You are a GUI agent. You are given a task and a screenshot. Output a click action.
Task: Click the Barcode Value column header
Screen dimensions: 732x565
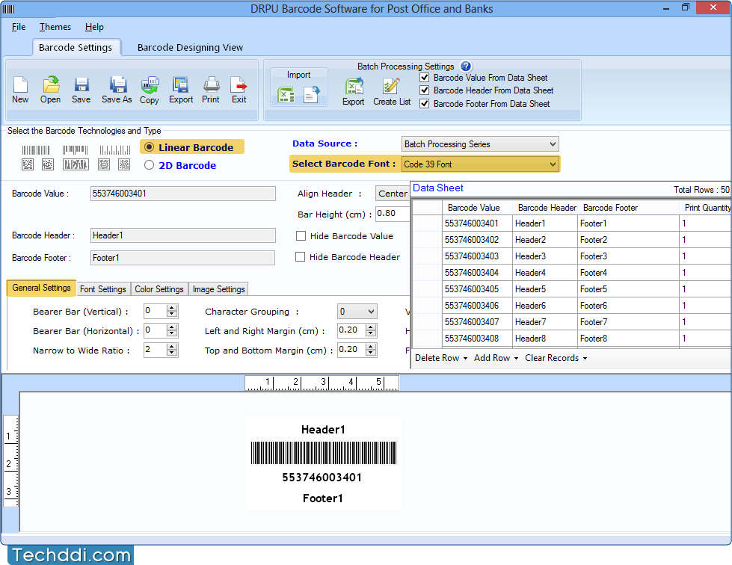pos(477,208)
